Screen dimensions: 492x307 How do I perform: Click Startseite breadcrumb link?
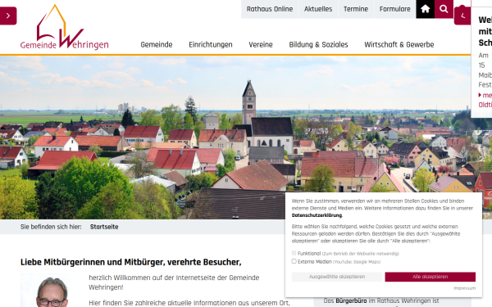pyautogui.click(x=104, y=227)
